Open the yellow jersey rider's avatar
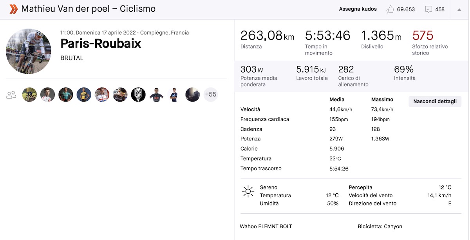The height and width of the screenshot is (240, 470). [x=84, y=95]
